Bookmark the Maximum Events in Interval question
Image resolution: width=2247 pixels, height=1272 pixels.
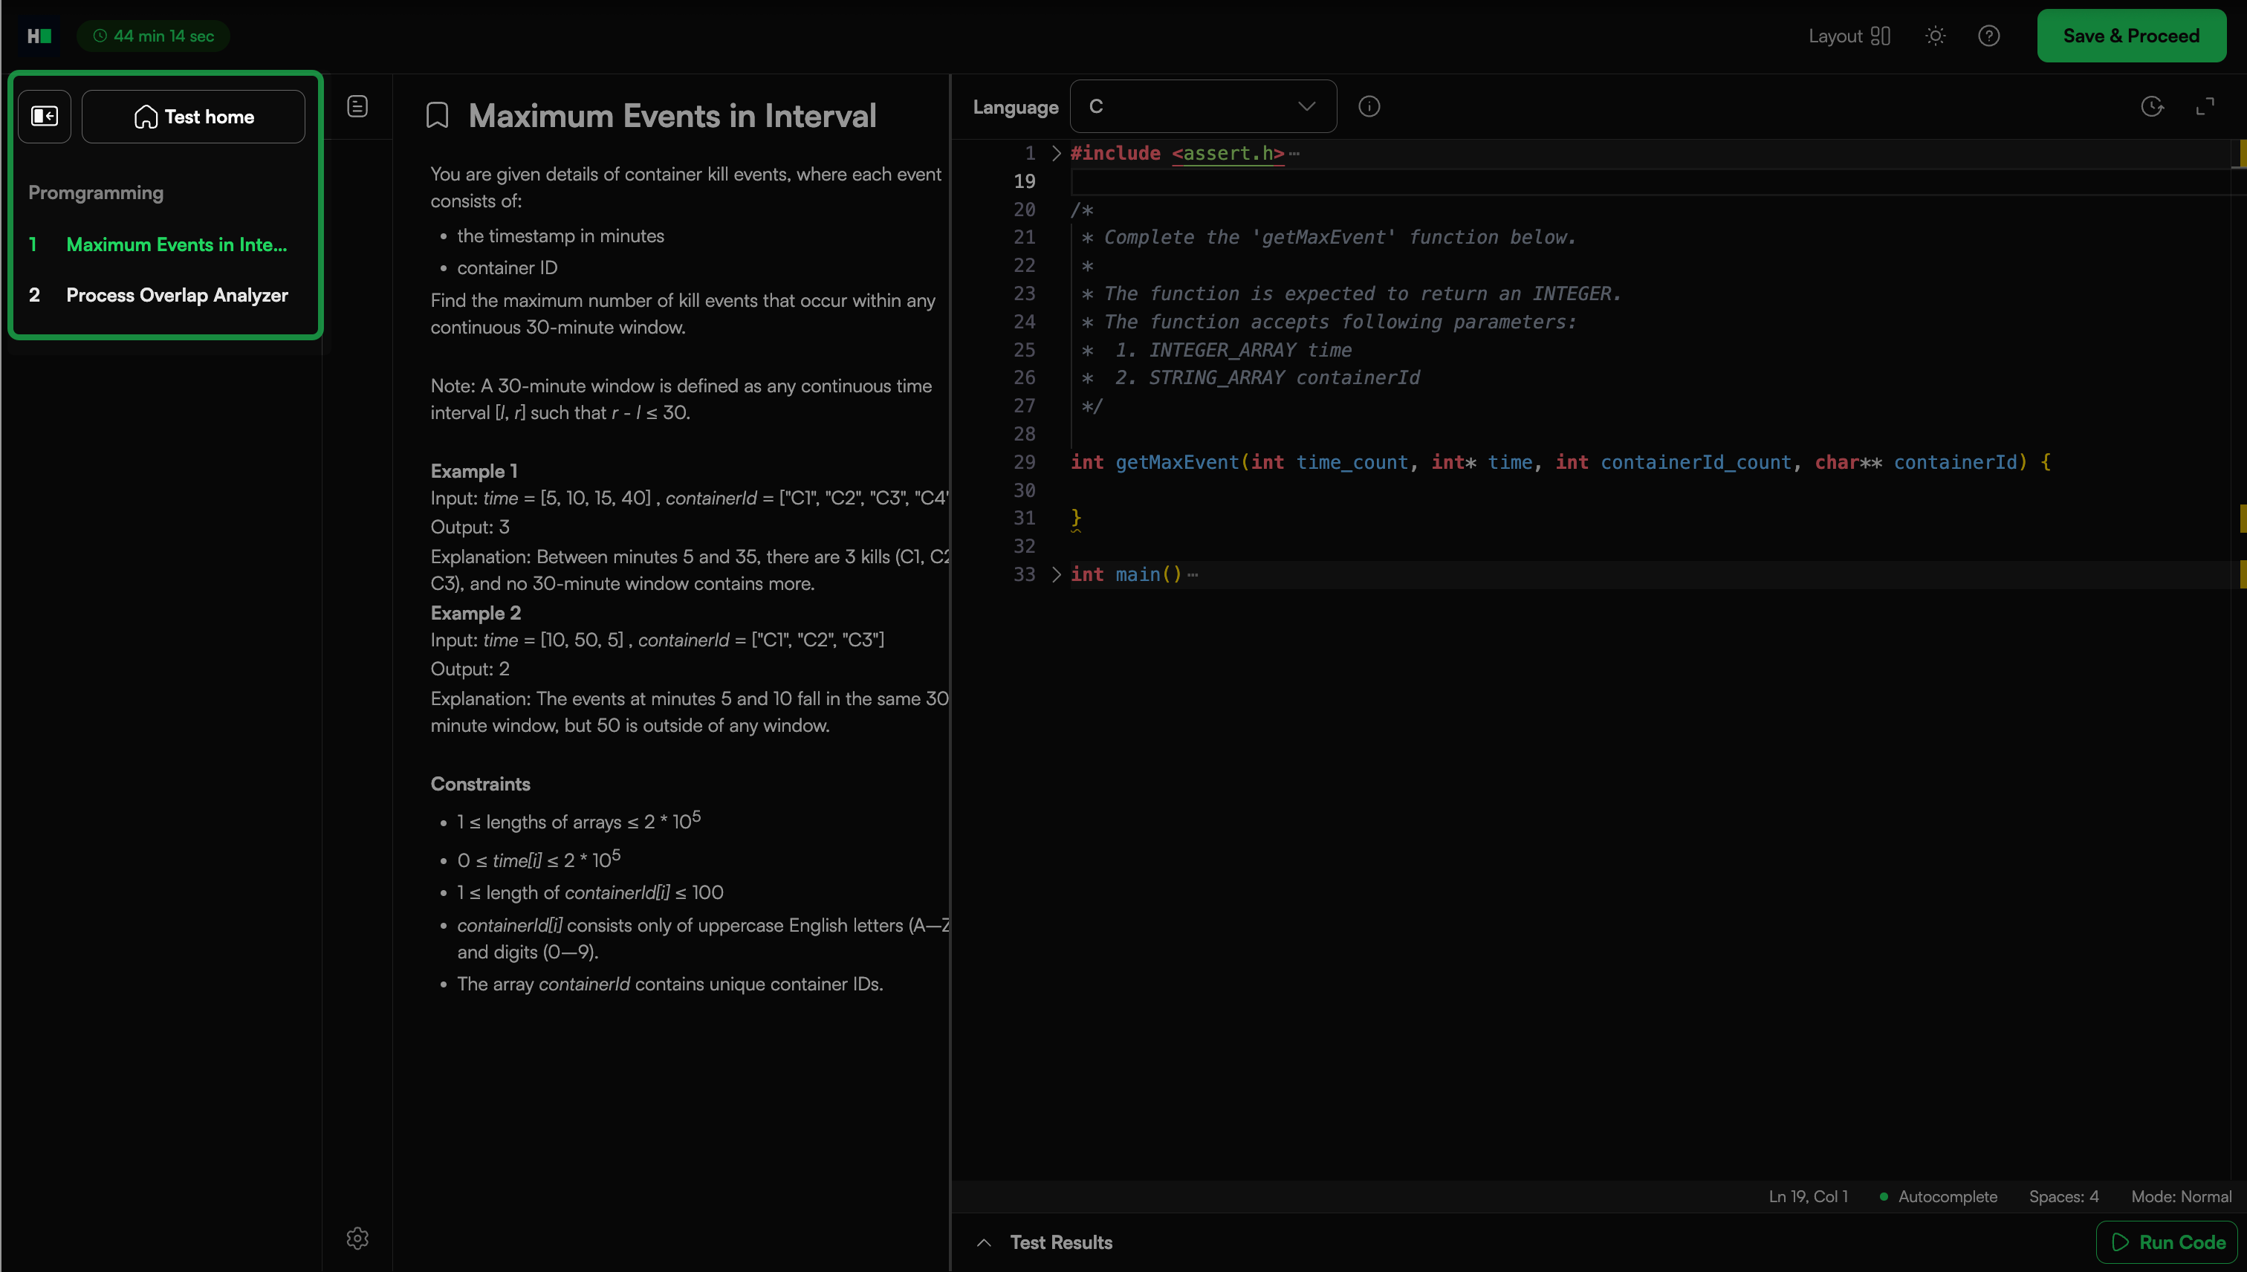coord(437,115)
